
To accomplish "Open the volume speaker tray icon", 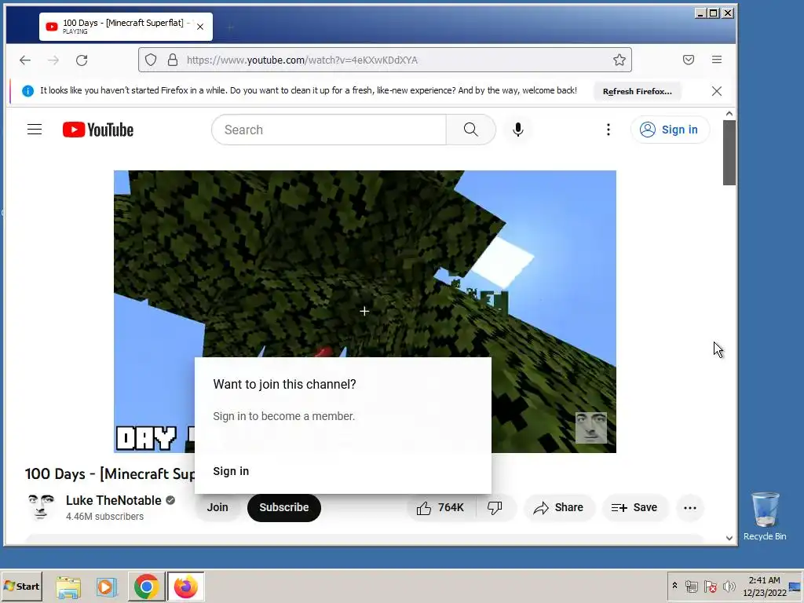I will tap(729, 586).
